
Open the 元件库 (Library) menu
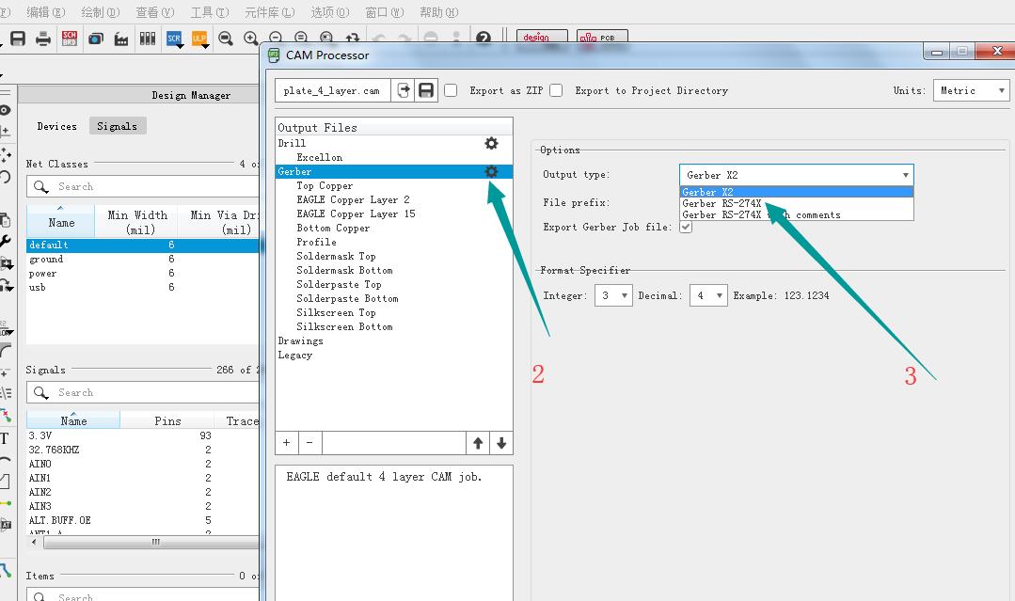point(269,12)
